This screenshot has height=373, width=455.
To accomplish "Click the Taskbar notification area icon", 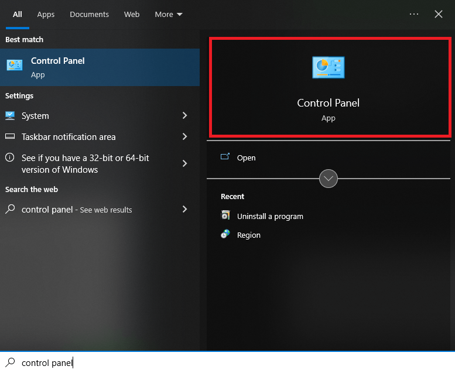I will (x=10, y=136).
